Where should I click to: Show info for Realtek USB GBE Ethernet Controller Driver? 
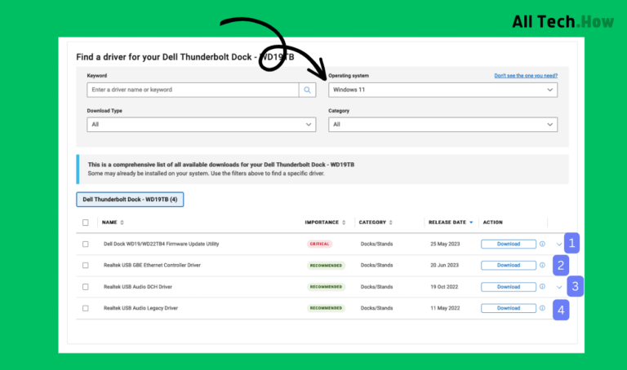(x=542, y=265)
